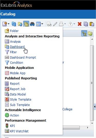
Task: Select Folder from the New menu
Action: (x=14, y=31)
